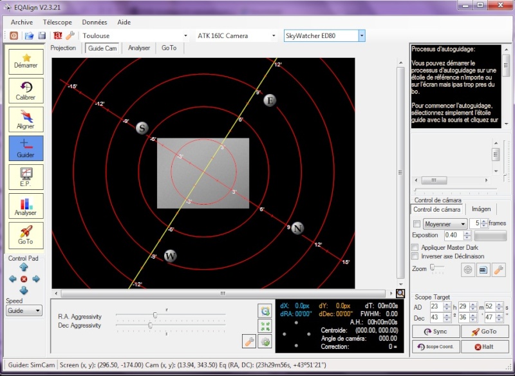This screenshot has width=515, height=376.
Task: Select the Control de cámara tab
Action: point(437,209)
